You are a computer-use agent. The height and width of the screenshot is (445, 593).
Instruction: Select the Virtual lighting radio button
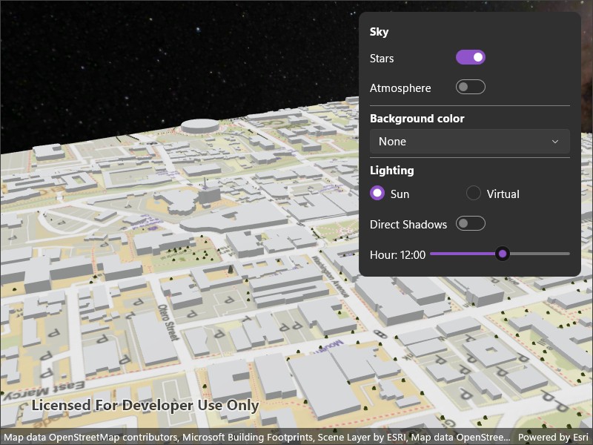tap(474, 193)
